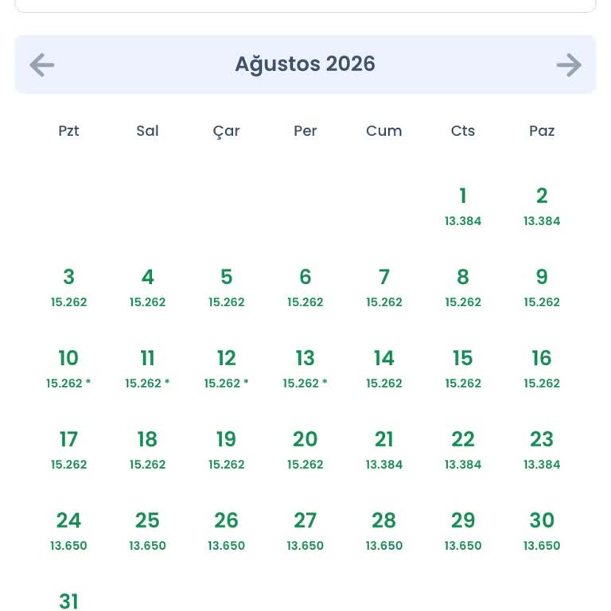Viewport: 611px width, 611px height.
Task: Select August 2 on the calendar
Action: tap(542, 207)
